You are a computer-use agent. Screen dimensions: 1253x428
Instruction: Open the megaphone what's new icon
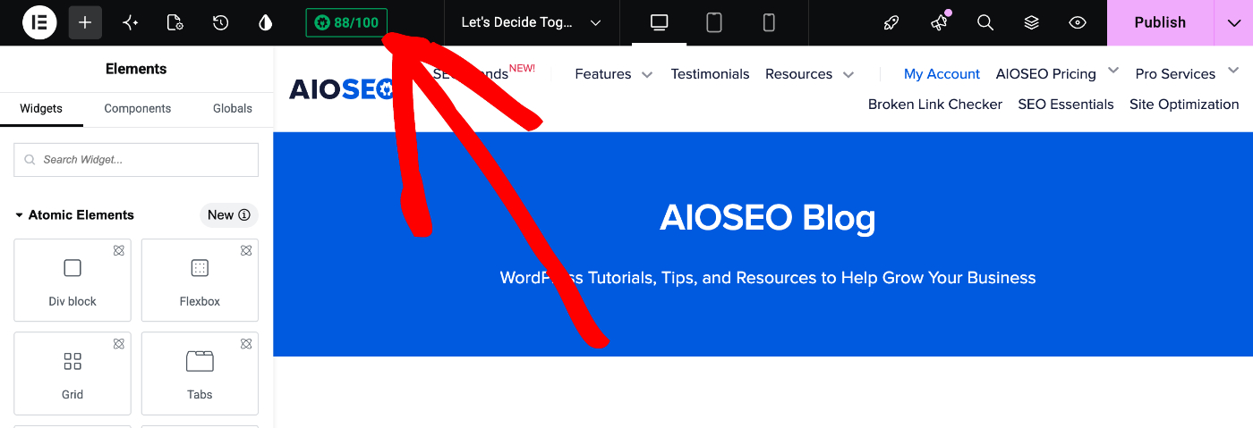[x=939, y=22]
